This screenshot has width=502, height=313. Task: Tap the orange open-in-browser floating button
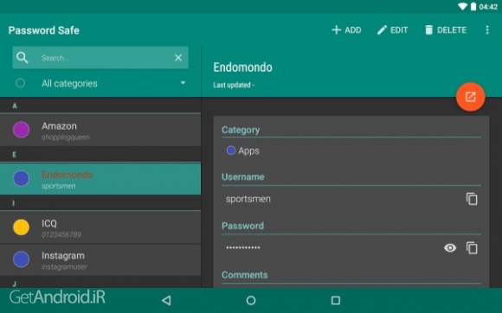click(x=470, y=97)
